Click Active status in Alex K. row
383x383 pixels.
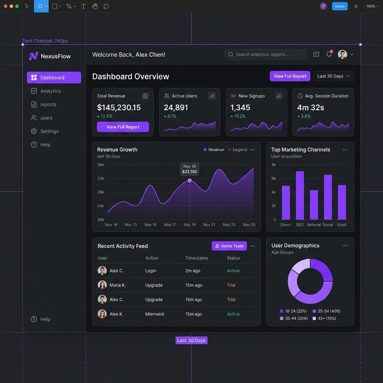233,314
